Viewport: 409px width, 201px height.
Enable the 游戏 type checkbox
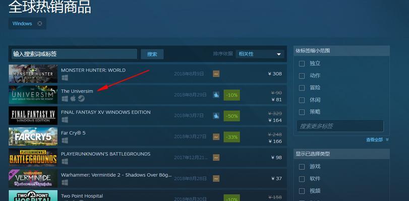(302, 167)
